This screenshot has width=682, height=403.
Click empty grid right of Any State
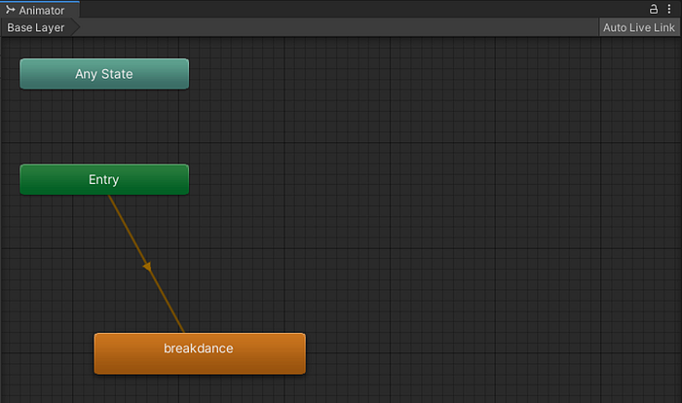tap(390, 74)
